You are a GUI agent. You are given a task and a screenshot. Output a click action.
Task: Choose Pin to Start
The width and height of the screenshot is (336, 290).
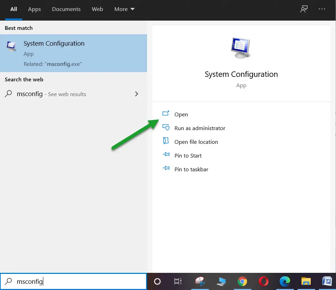(188, 156)
